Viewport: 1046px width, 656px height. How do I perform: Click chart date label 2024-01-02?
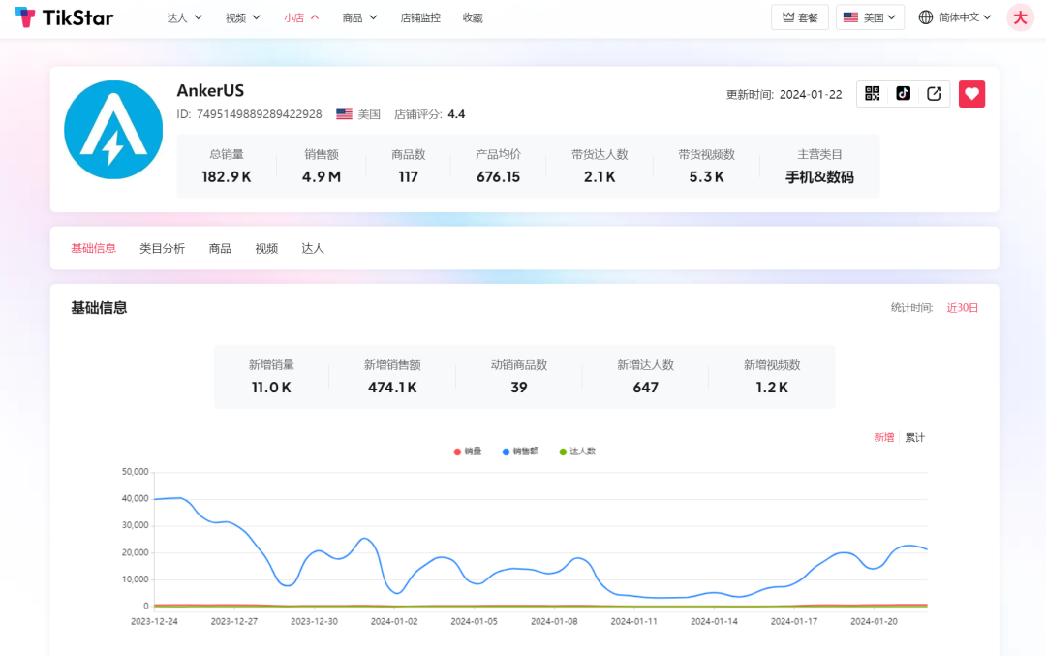click(394, 621)
